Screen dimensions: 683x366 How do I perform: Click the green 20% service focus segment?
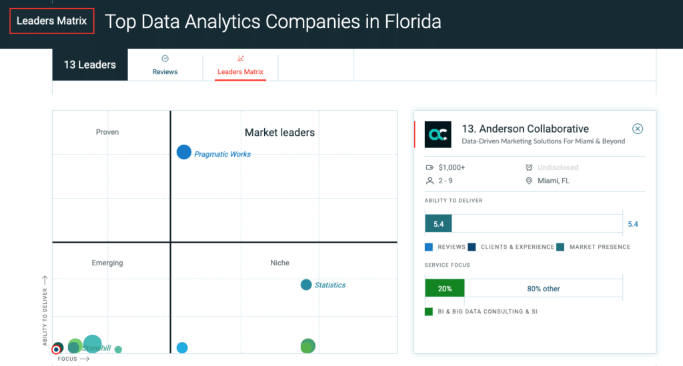pyautogui.click(x=445, y=289)
